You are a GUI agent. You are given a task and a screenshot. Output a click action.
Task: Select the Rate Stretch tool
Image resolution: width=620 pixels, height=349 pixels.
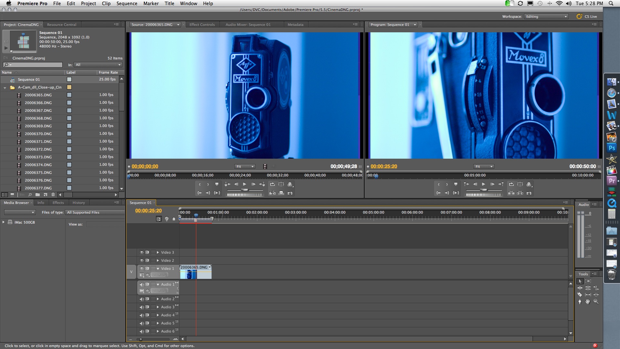596,288
